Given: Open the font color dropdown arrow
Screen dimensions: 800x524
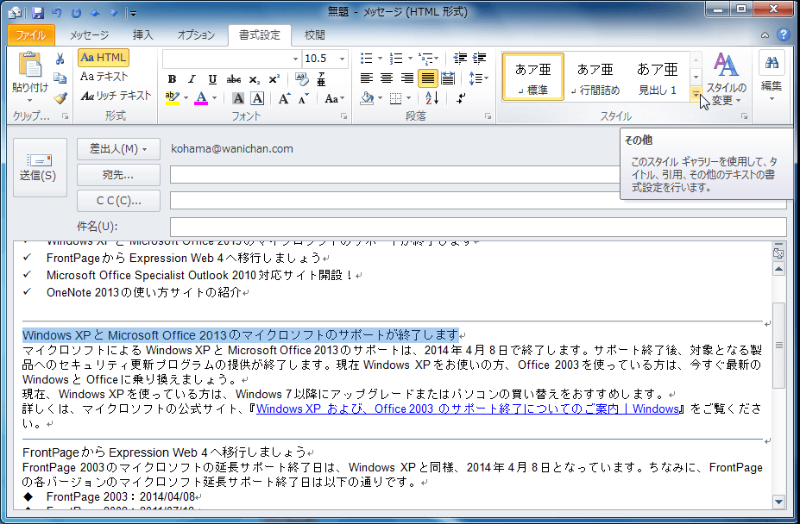Looking at the screenshot, I should point(215,98).
